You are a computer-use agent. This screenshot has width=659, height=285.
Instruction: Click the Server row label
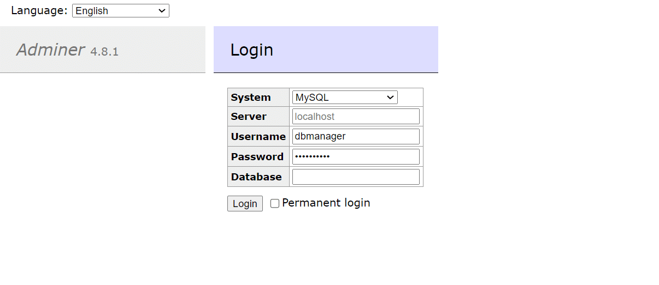point(249,117)
